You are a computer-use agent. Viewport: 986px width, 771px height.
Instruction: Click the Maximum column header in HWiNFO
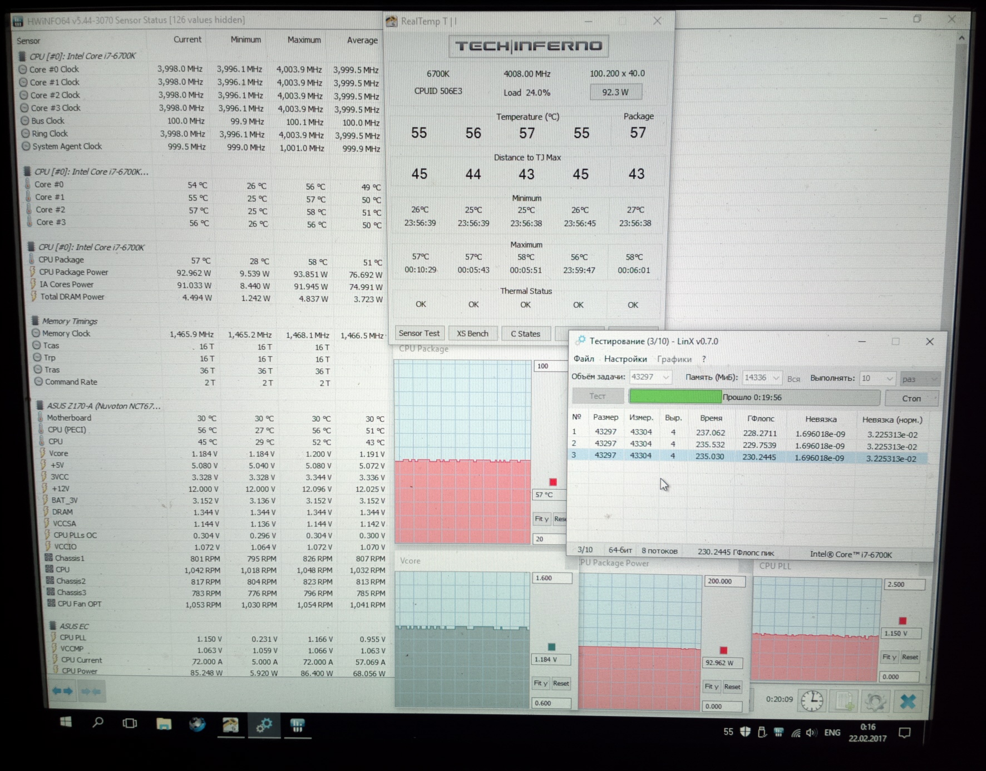click(304, 40)
